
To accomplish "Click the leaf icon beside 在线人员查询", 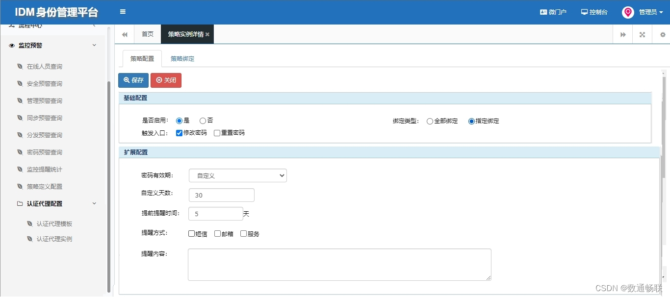I will pos(20,66).
